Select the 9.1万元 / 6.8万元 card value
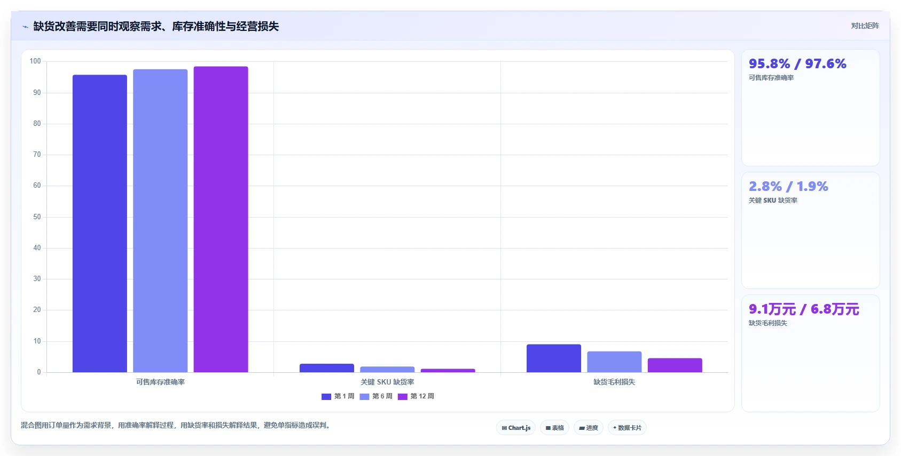 [804, 309]
